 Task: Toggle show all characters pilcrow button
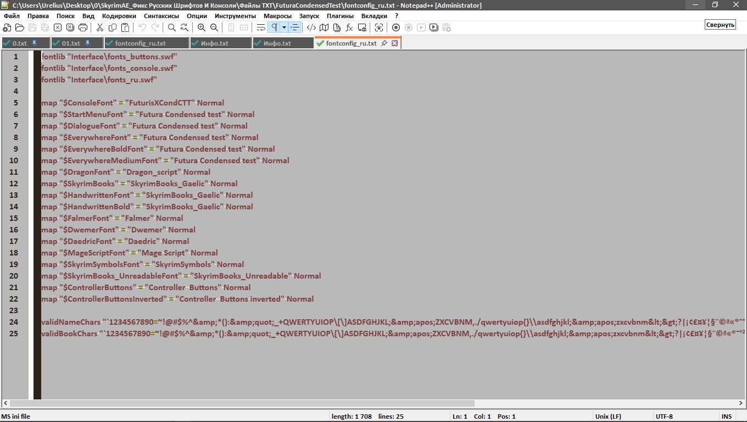(274, 27)
